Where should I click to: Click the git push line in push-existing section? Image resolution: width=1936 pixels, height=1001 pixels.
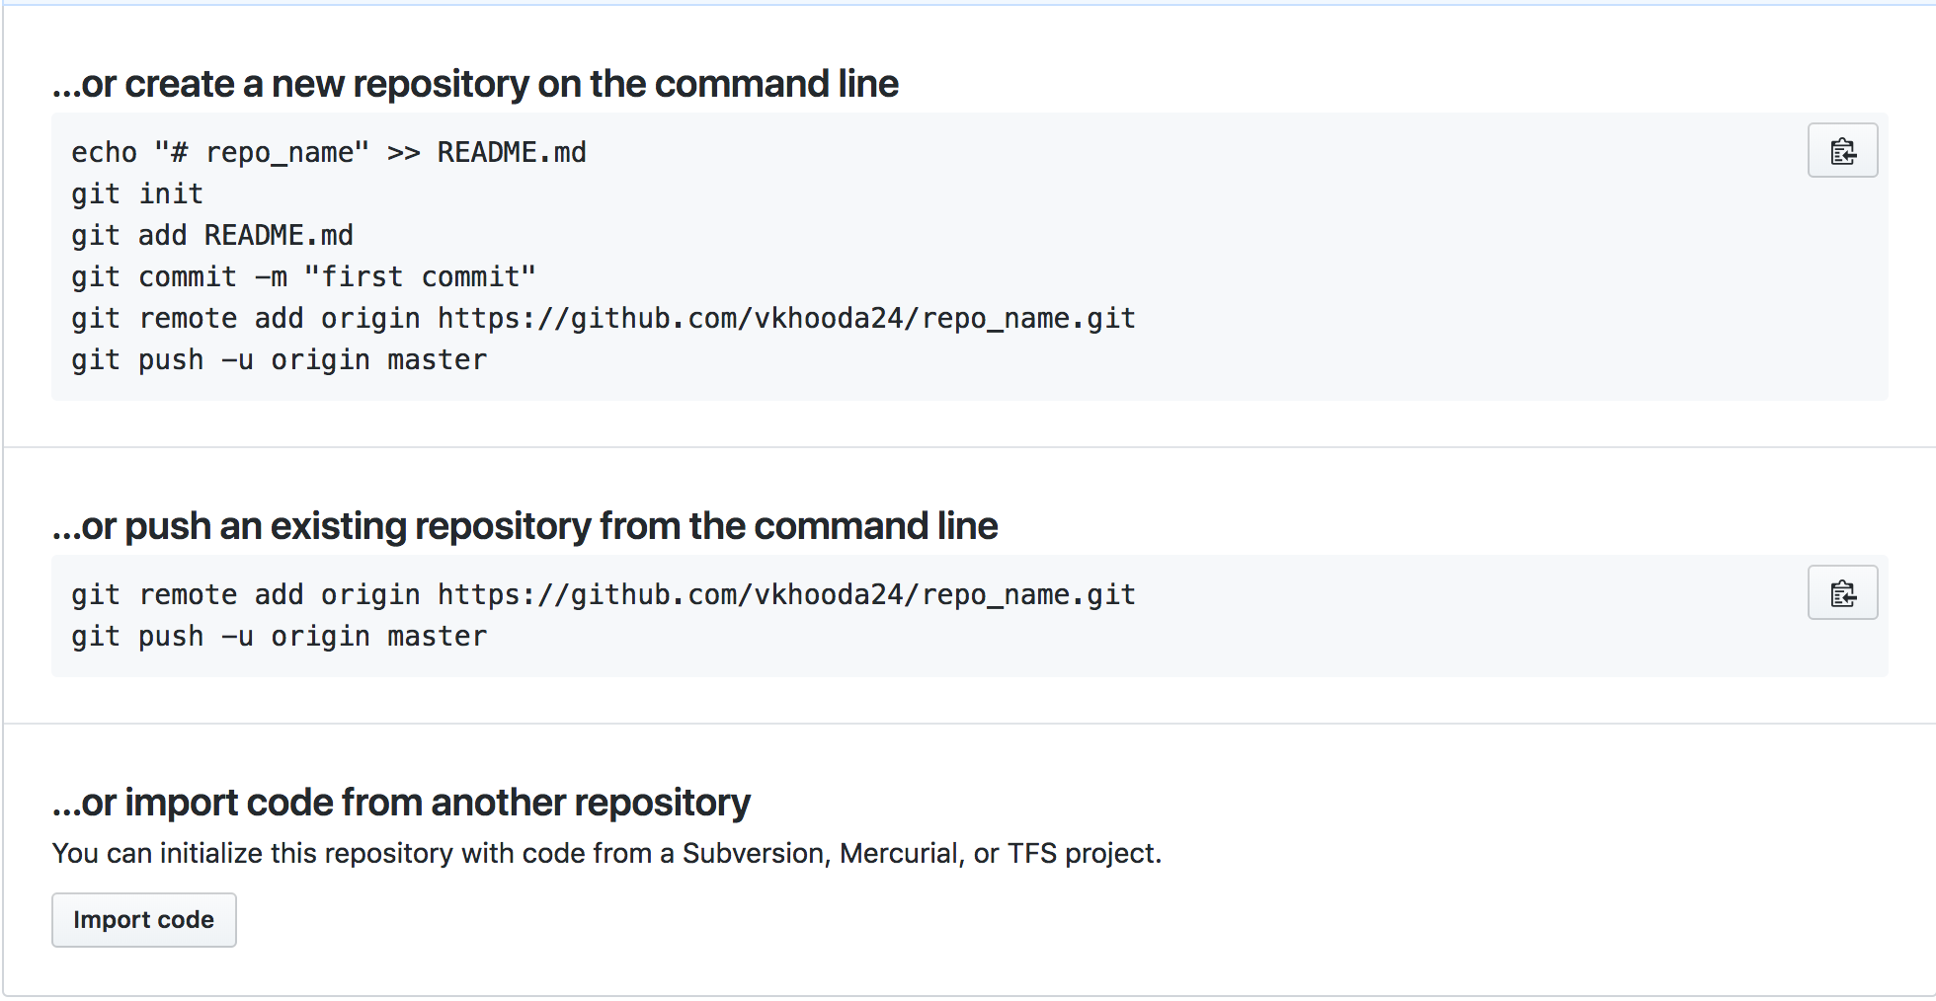279,637
